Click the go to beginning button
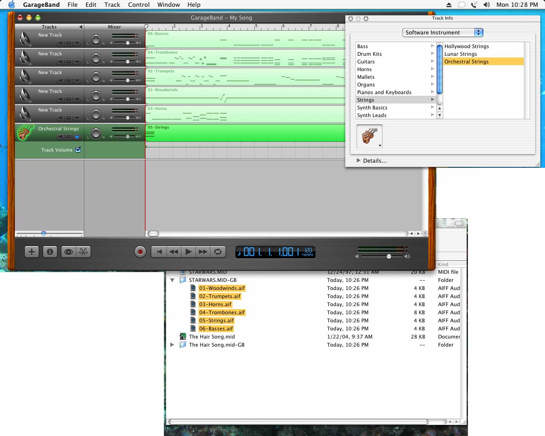The image size is (545, 436). 159,252
